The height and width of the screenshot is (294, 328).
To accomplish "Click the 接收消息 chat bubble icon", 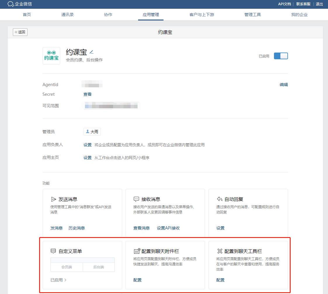I will point(136,199).
